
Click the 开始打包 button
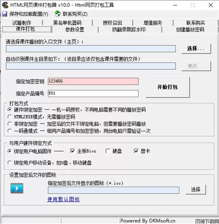pos(168,87)
